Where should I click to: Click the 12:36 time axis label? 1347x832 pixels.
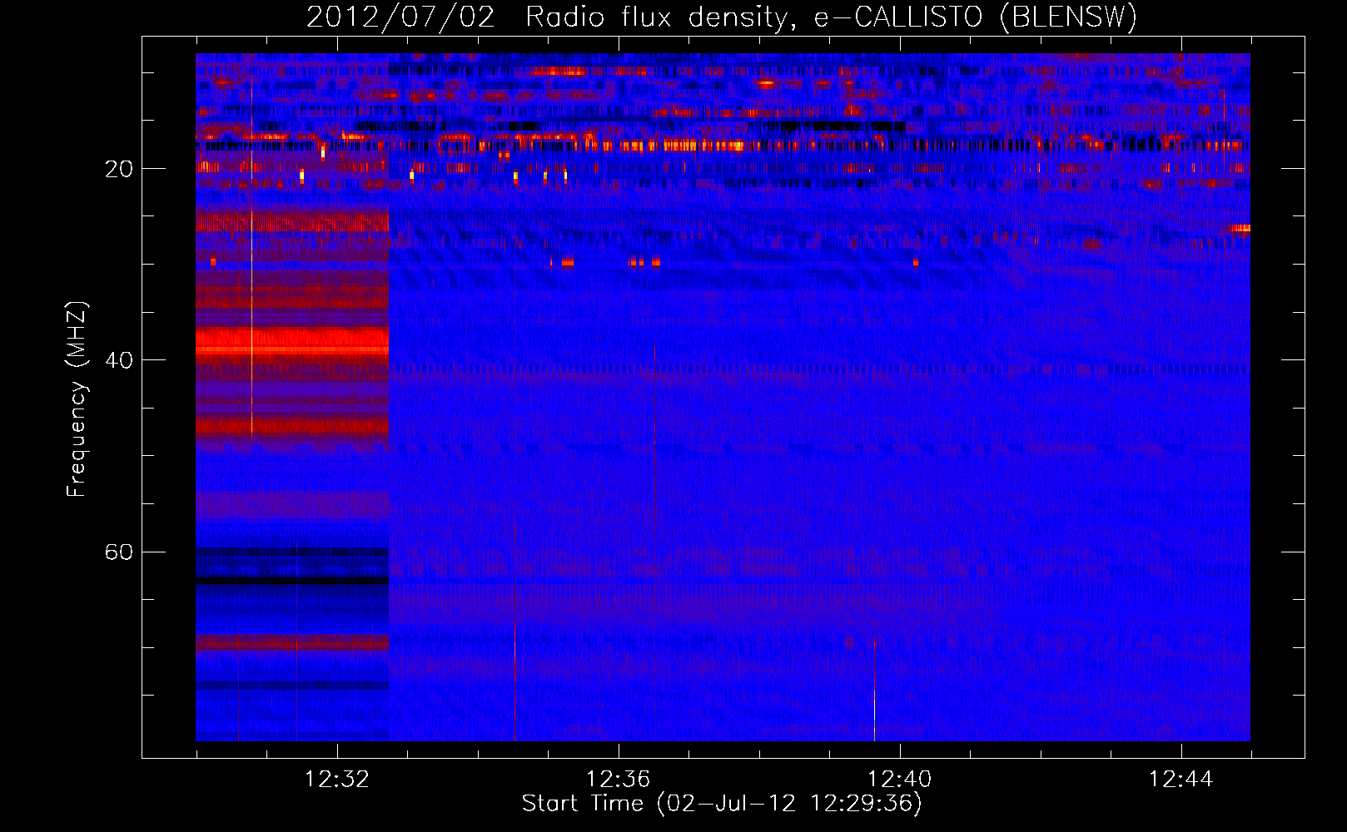click(618, 780)
